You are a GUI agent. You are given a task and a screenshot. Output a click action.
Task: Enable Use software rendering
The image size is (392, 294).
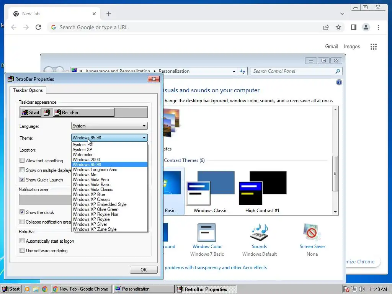coord(22,250)
